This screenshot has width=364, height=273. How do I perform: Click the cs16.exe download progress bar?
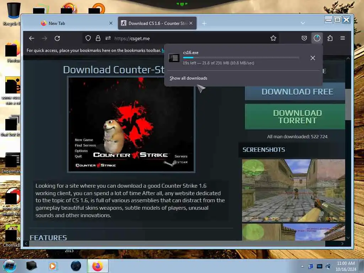click(x=241, y=58)
